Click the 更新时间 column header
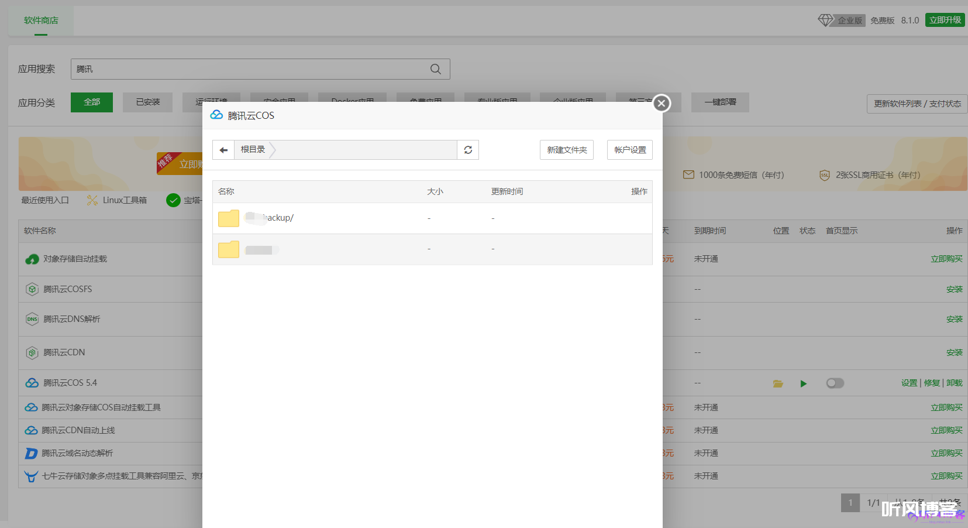Viewport: 968px width, 528px height. point(507,191)
